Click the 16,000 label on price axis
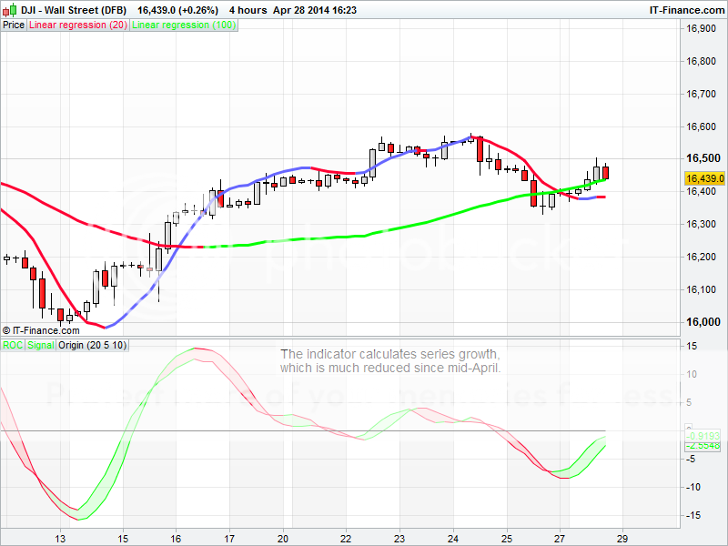Viewport: 728px width, 546px height. click(x=701, y=322)
